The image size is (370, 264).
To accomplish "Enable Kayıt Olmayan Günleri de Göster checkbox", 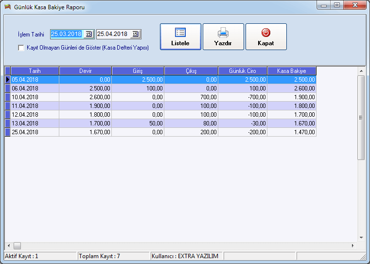I will coord(21,48).
